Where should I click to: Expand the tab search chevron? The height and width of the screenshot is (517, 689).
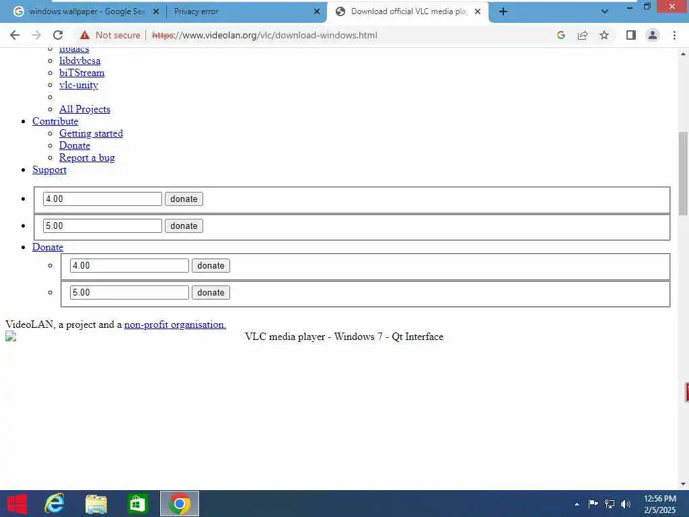pos(605,11)
